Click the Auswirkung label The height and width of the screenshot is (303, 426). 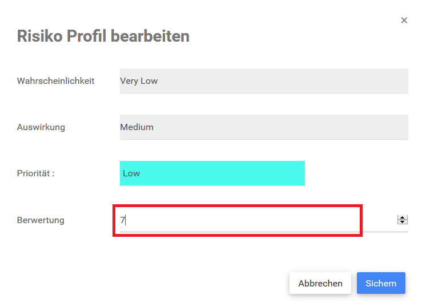point(41,127)
